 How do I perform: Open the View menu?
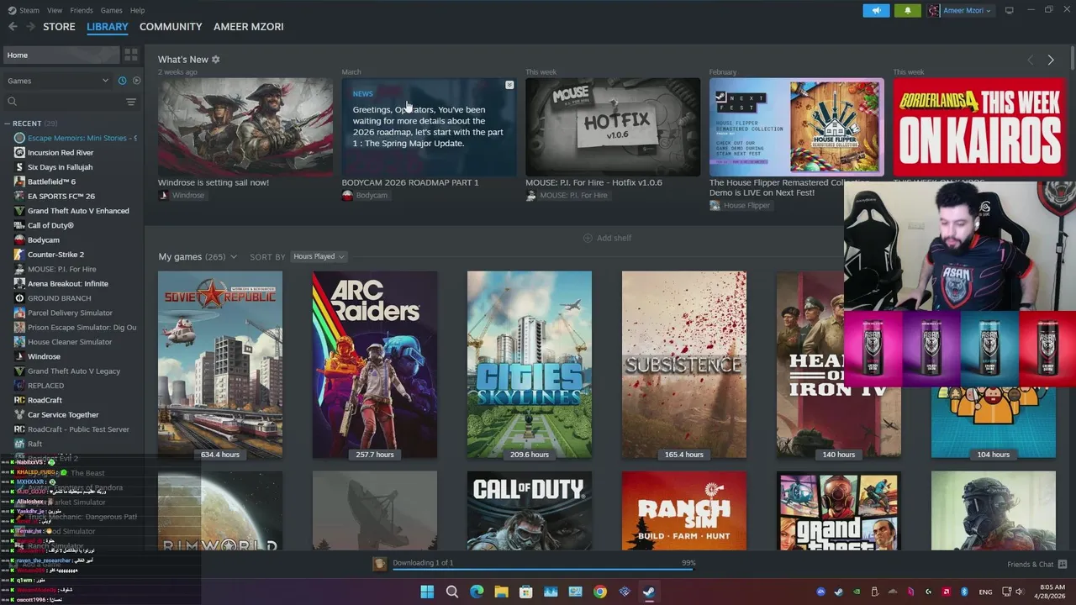pos(55,10)
